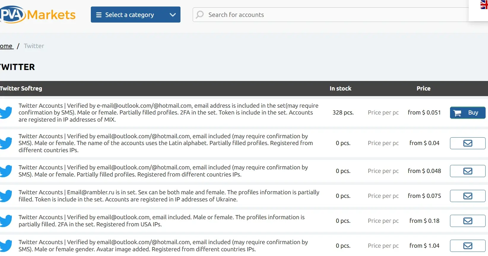Buy the $0.051 Twitter accounts

pos(468,113)
